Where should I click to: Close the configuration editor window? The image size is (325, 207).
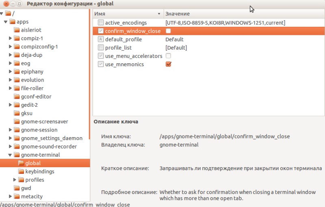6,4
